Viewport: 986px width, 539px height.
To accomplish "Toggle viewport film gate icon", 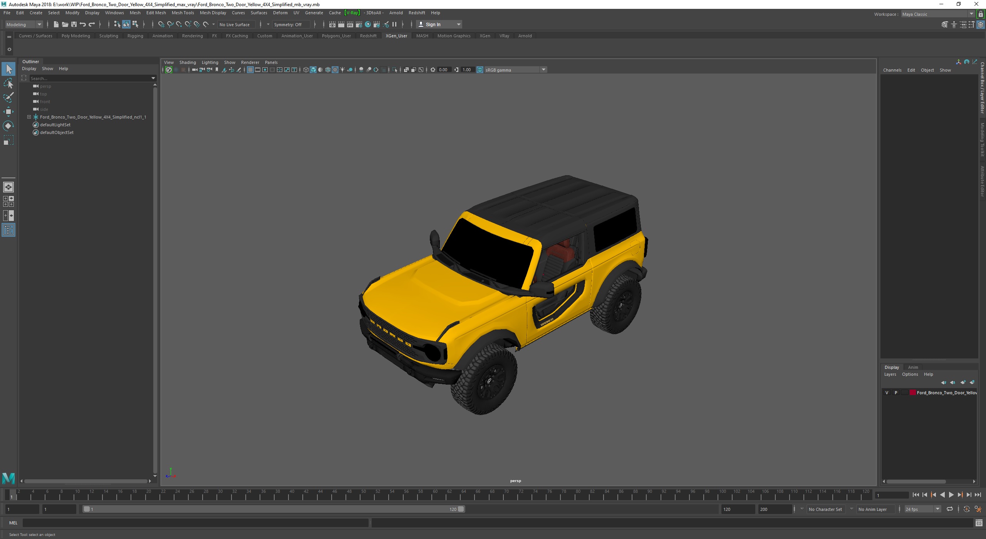I will [x=258, y=70].
